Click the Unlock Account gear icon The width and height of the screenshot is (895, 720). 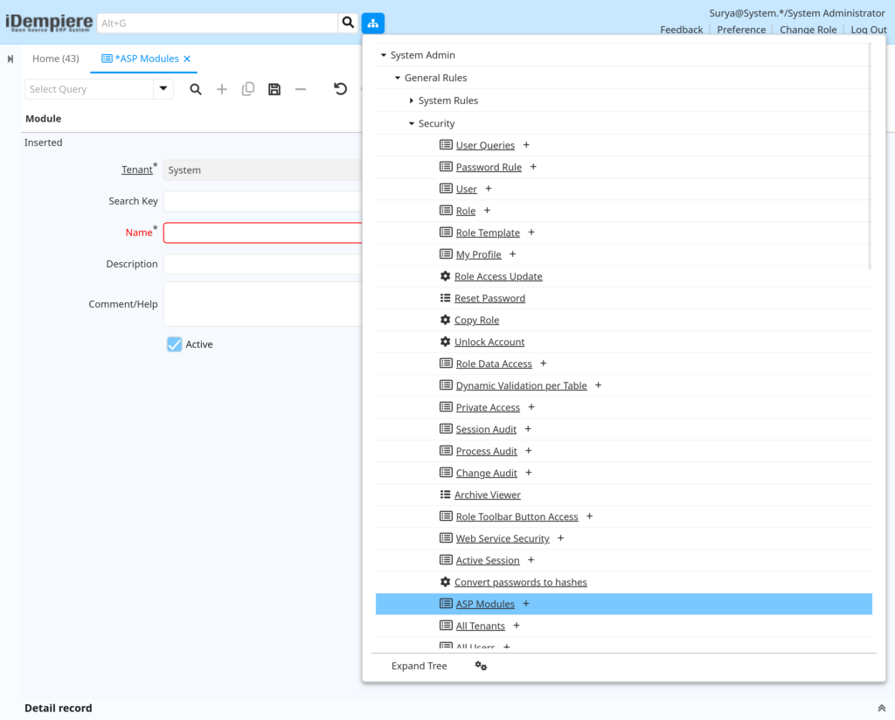click(445, 341)
